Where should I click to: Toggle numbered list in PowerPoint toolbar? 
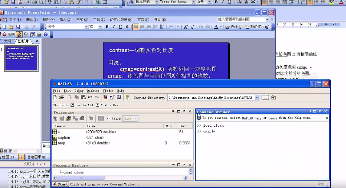[171, 27]
